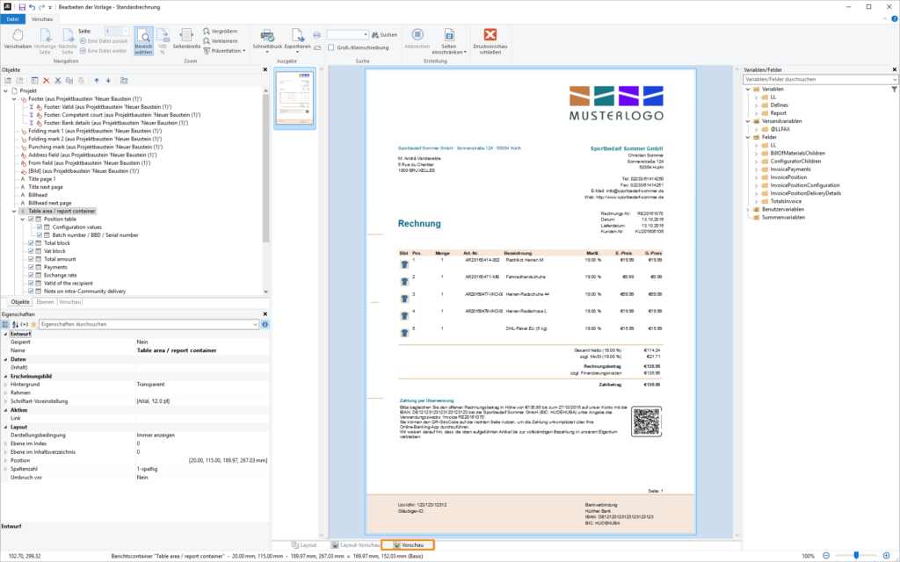Open the Datei ribbon tab
Viewport: 900px width, 562px height.
click(x=12, y=18)
